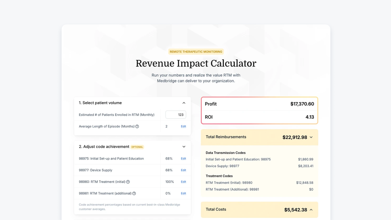Click the ROI value 4.13

pyautogui.click(x=310, y=117)
